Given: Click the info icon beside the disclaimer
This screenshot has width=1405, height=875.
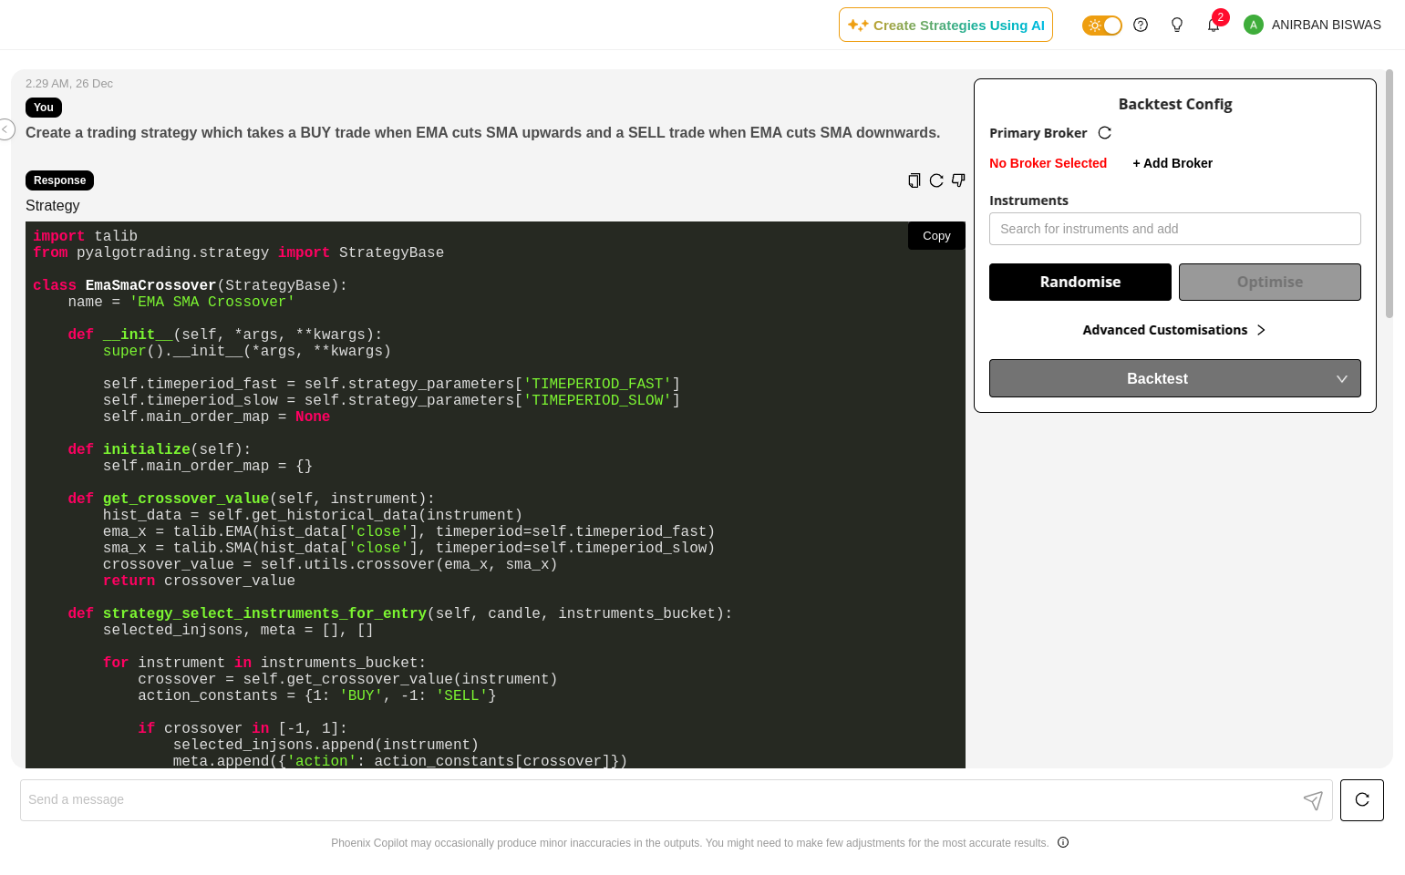Looking at the screenshot, I should click(1063, 842).
